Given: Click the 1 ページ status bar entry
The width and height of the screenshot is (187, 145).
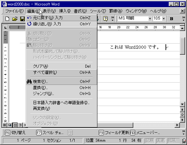Looking at the screenshot, I should coord(24,140).
